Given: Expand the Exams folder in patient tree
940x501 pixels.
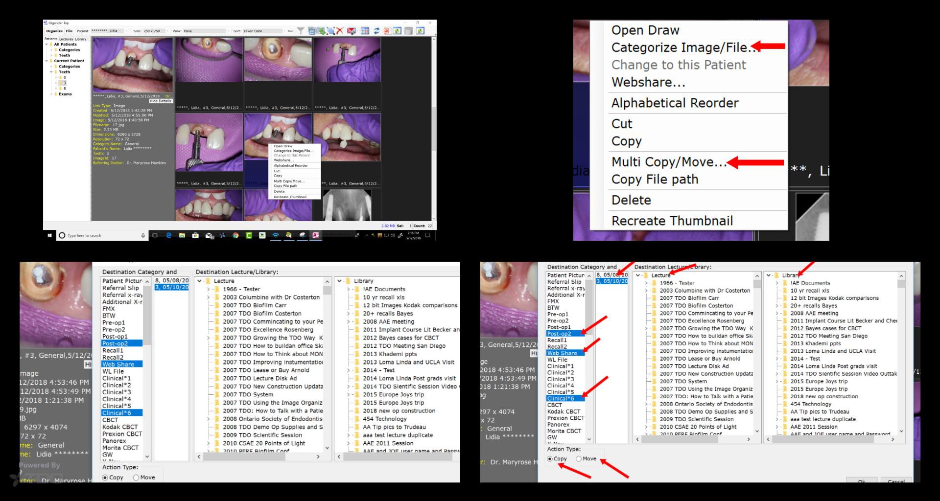Looking at the screenshot, I should pos(51,94).
